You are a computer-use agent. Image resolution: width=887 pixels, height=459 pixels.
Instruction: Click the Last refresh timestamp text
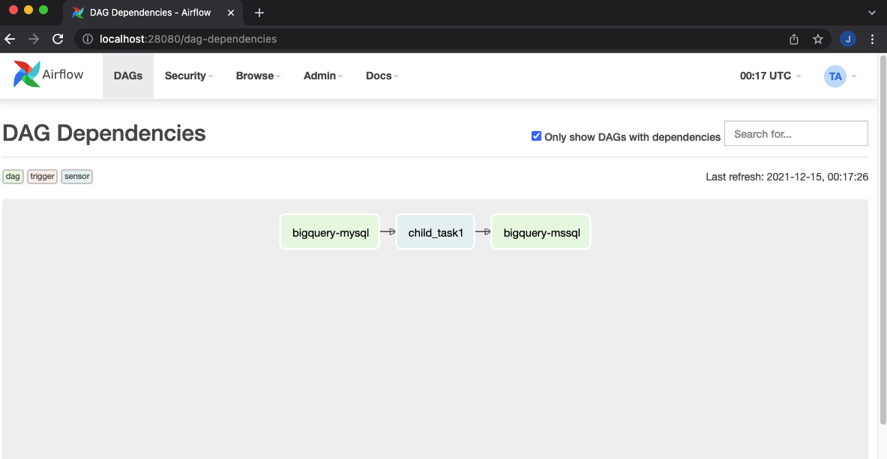pyautogui.click(x=787, y=177)
